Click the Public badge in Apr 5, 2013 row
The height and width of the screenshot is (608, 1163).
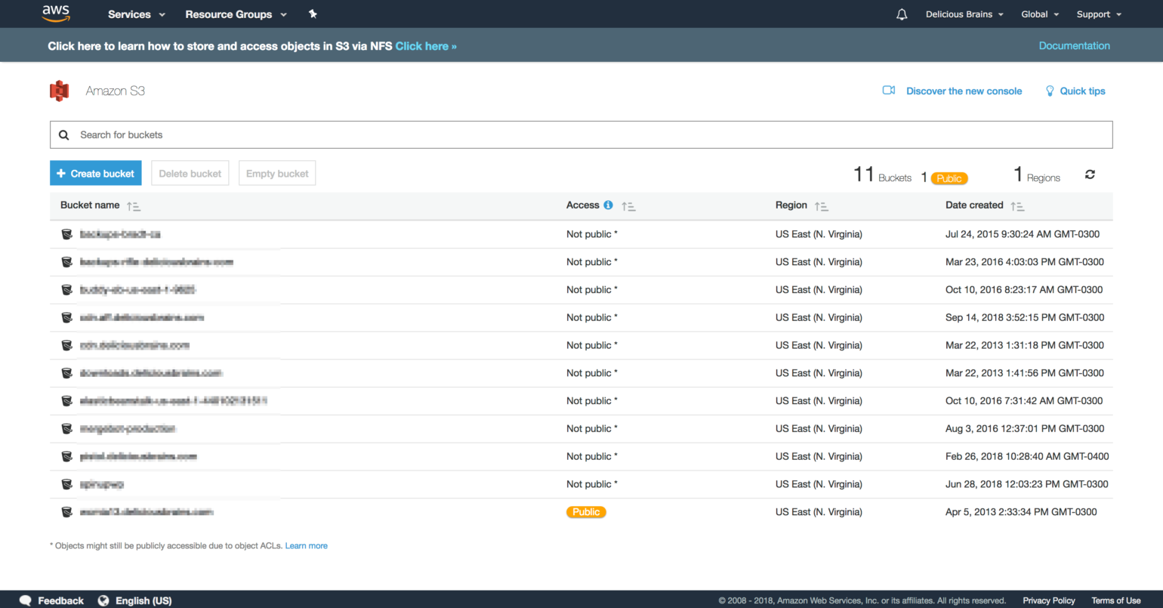586,512
